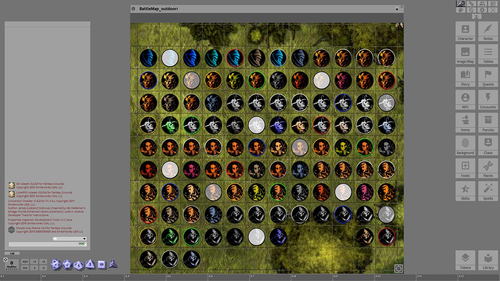The height and width of the screenshot is (281, 500).
Task: Toggle the token lock on the map titlebar
Action: tap(396, 8)
